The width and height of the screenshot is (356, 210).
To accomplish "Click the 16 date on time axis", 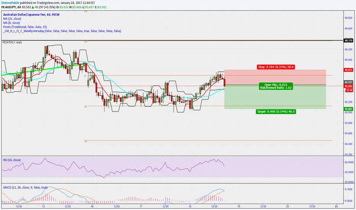I will coord(92,206).
